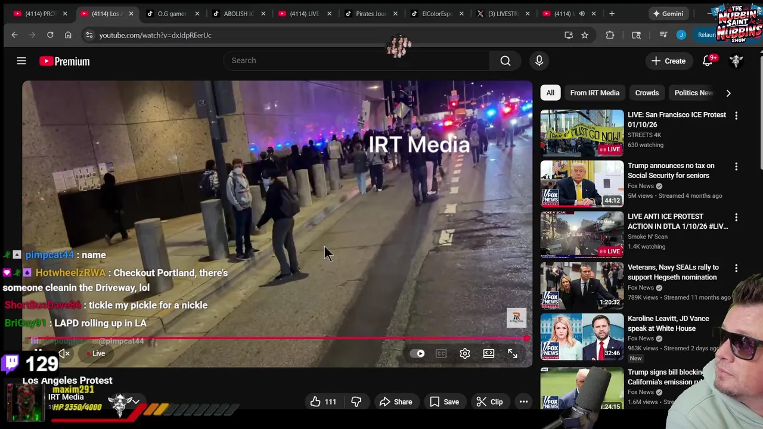Open Trump signs bill blocking California title
Viewport: 763px width, 429px height.
665,377
